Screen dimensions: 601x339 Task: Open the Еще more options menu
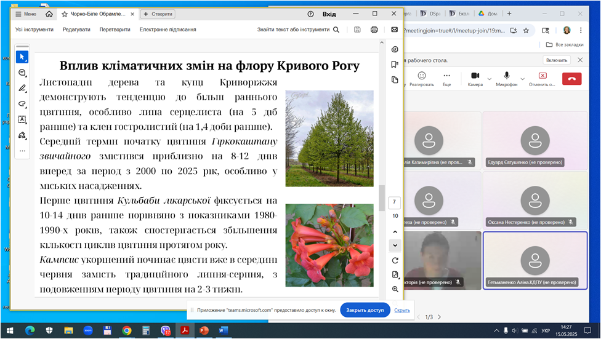tap(447, 78)
